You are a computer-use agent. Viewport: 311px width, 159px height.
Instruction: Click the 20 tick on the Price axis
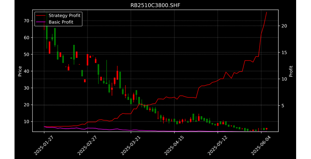(x=27, y=105)
